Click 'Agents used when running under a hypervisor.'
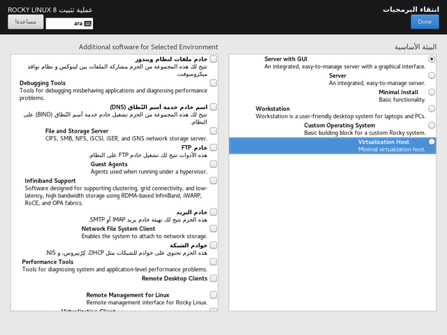 [x=149, y=172]
